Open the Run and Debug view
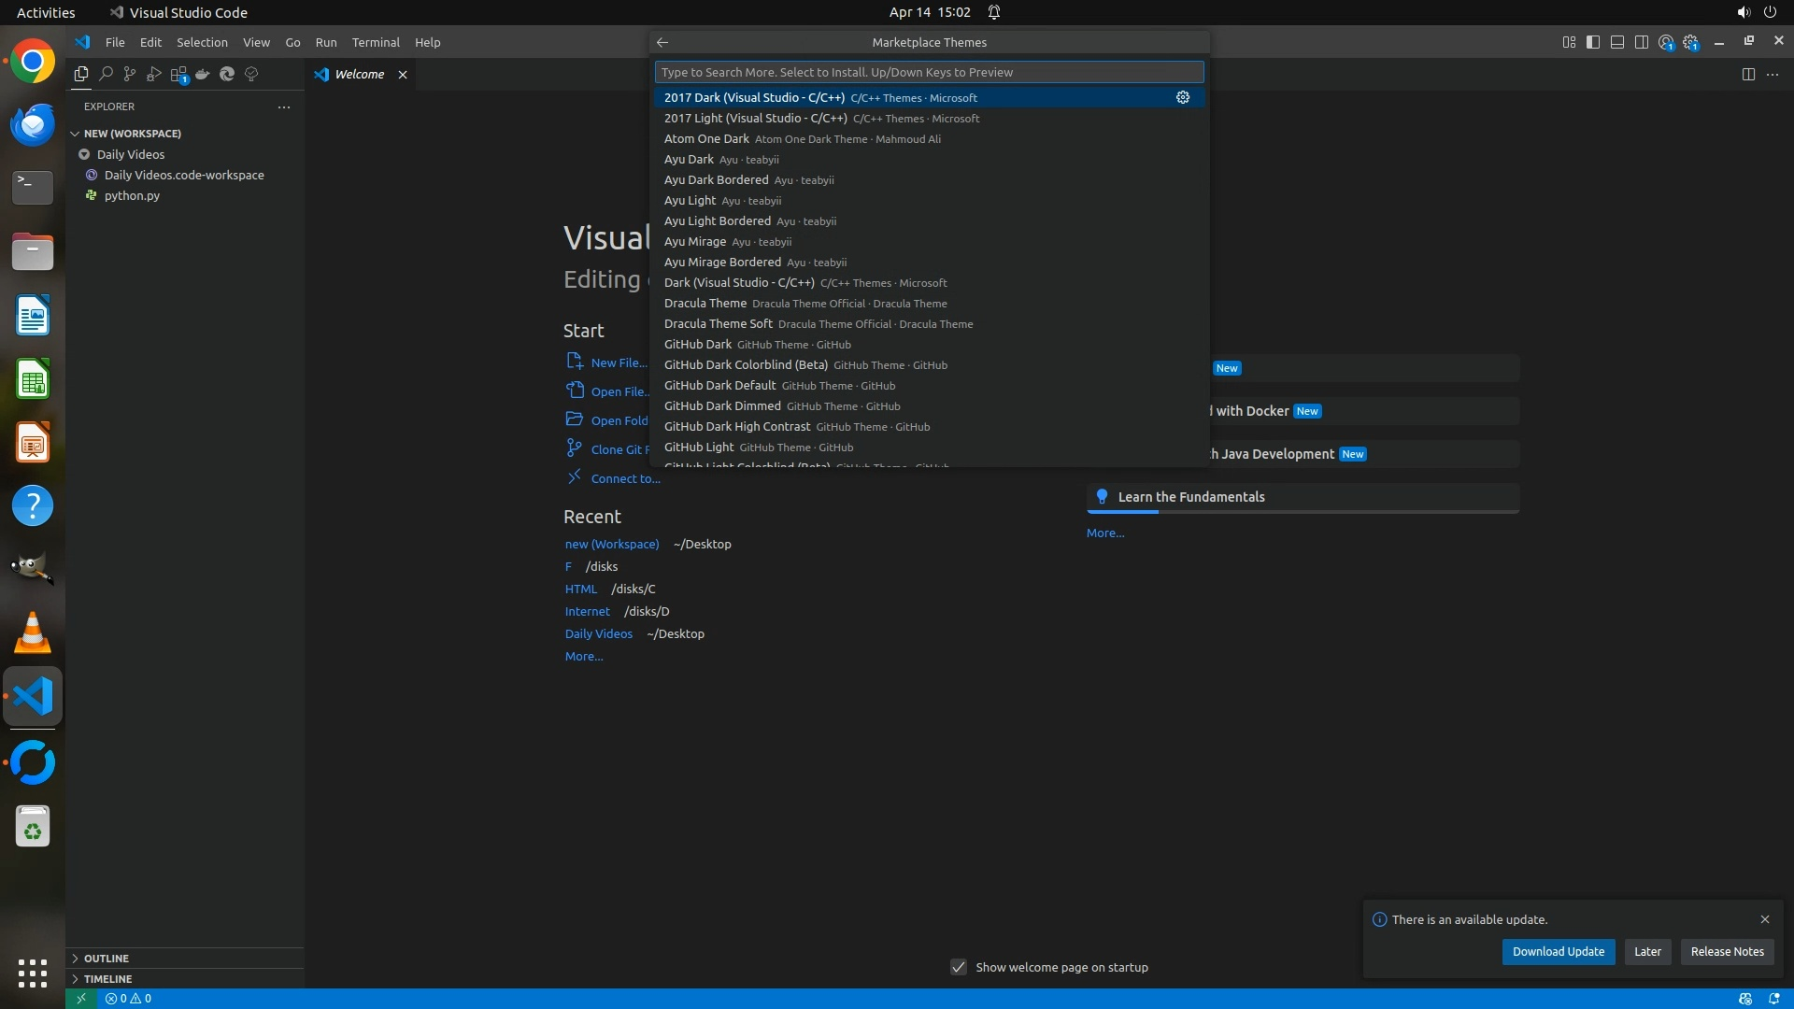 coord(154,74)
